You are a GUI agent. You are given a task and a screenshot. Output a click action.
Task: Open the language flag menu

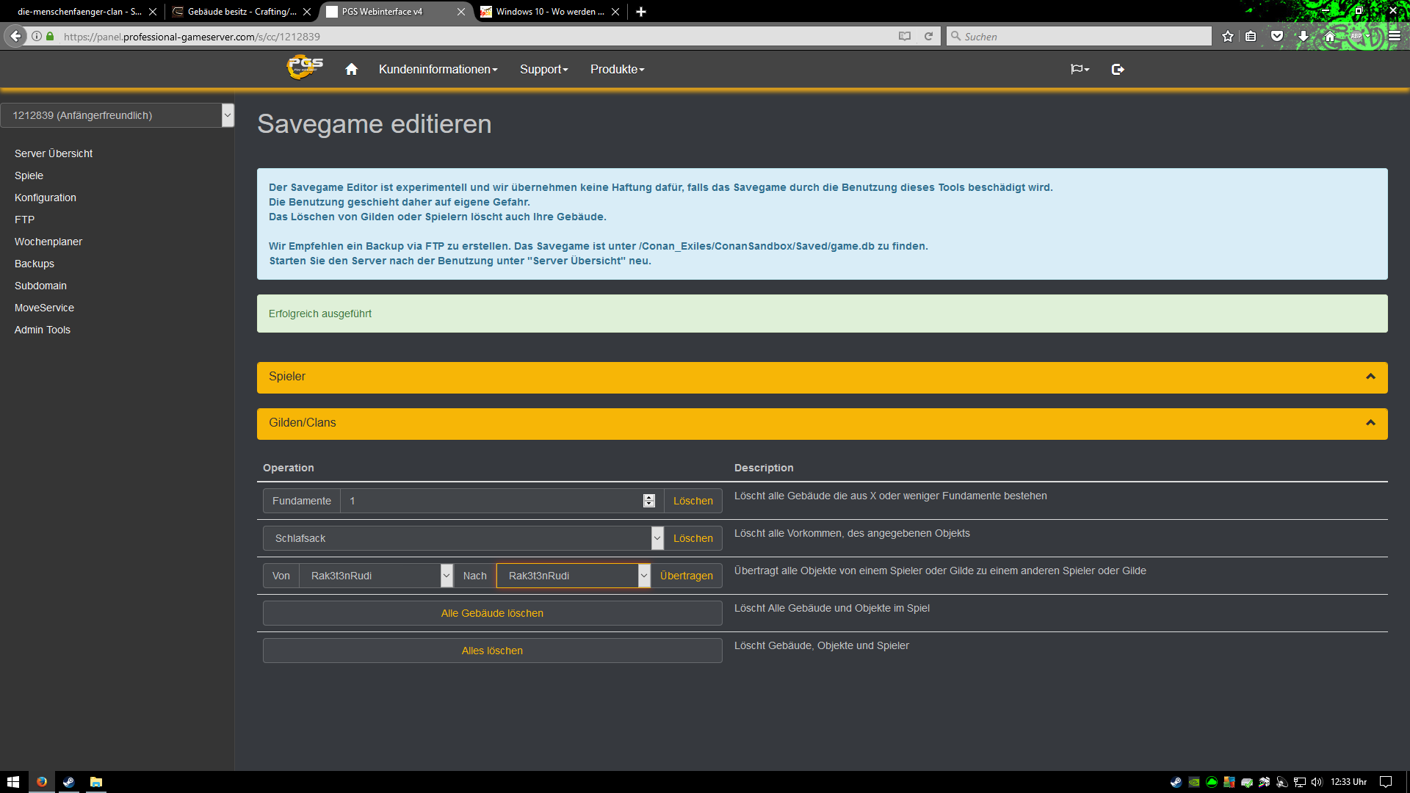(x=1079, y=69)
